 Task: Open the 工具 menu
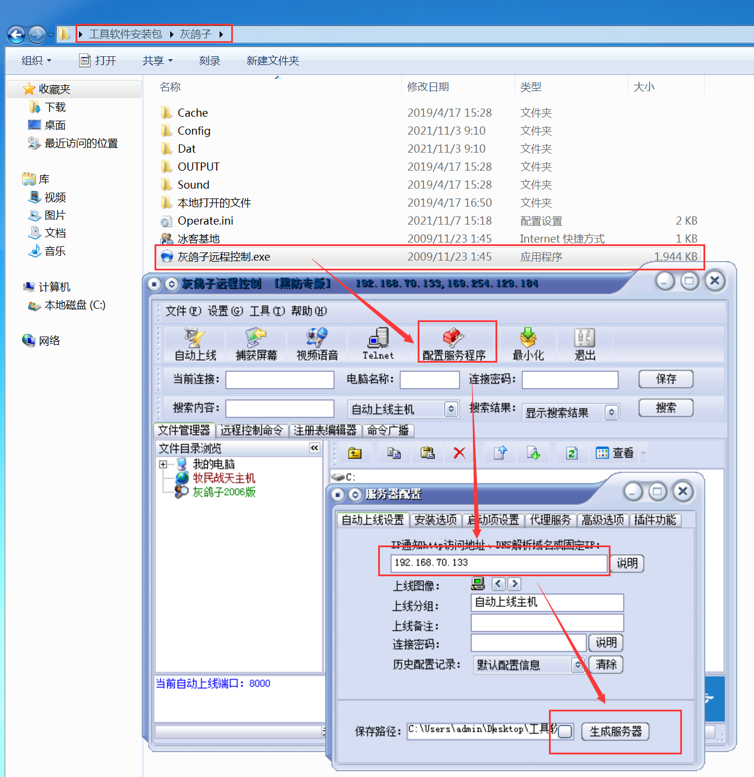tap(267, 311)
